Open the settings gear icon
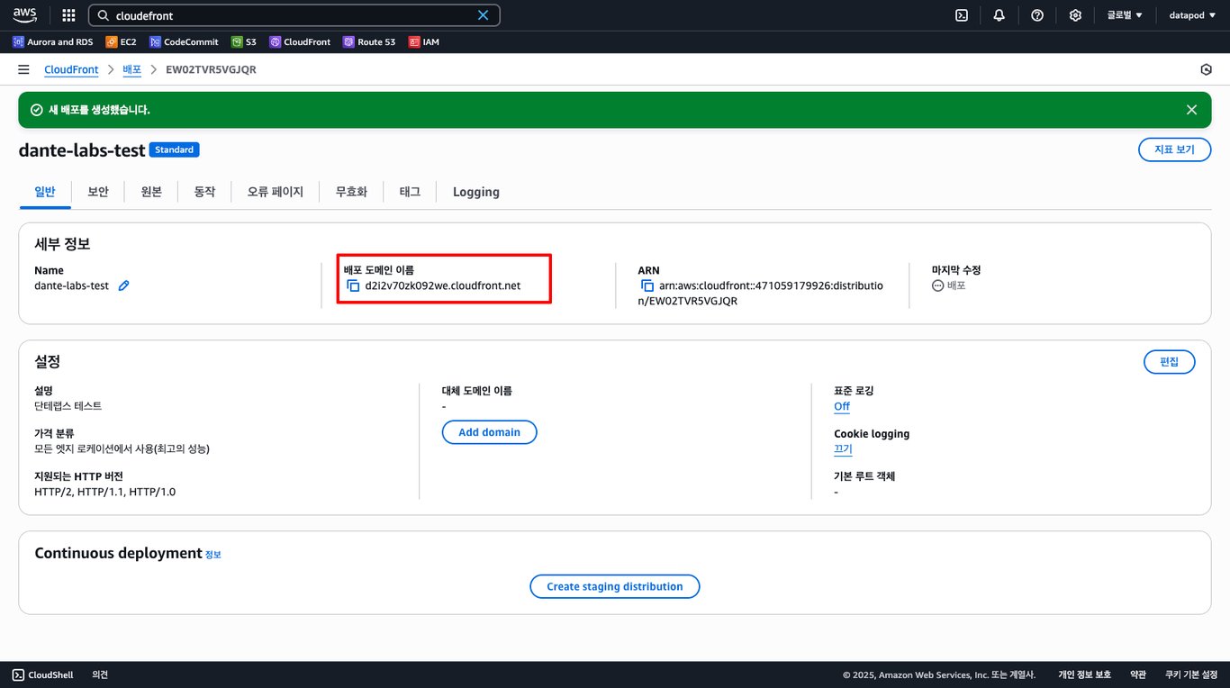Screen dimensions: 1230x688 point(1075,15)
